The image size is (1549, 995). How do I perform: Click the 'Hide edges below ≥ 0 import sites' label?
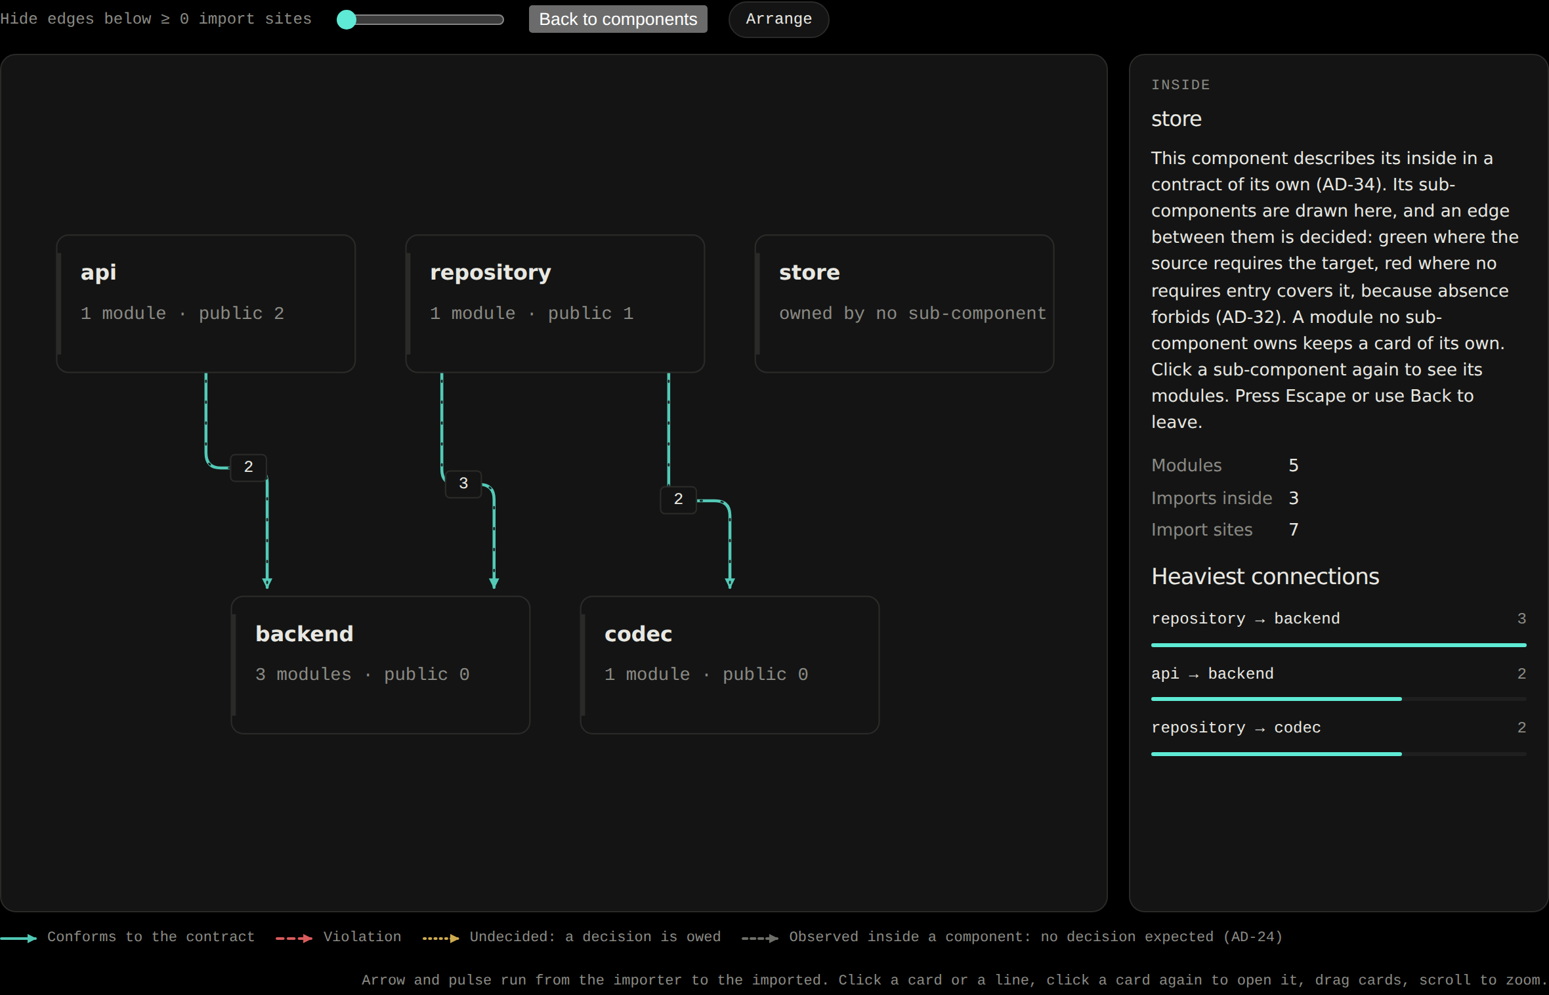(156, 19)
